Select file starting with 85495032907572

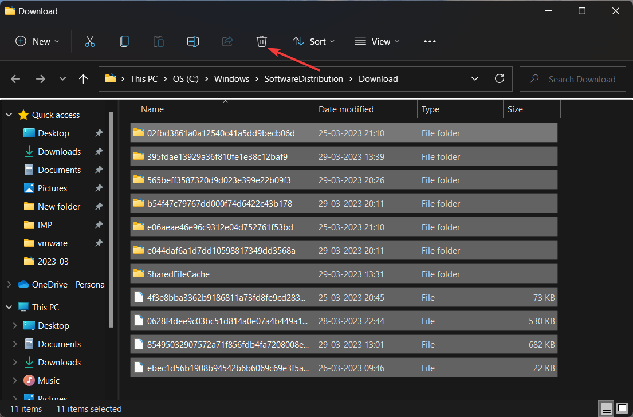click(344, 344)
